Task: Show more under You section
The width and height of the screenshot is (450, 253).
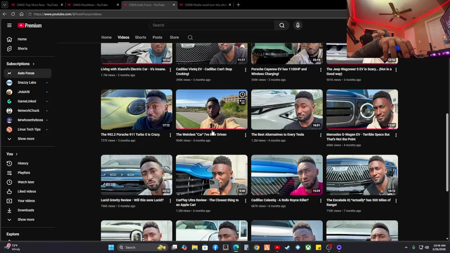Action: (26, 220)
